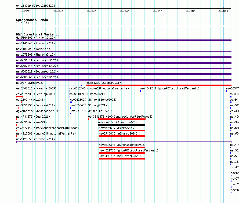Viewport: 239px width, 203px height.
Task: Click the blue line of nsv957
Action: tap(49, 85)
